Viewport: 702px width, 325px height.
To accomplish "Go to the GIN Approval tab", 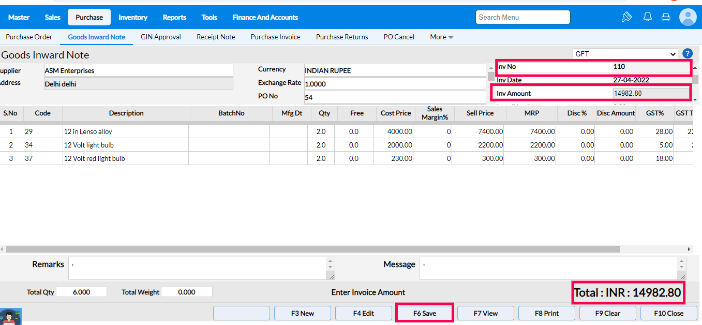I will click(161, 37).
